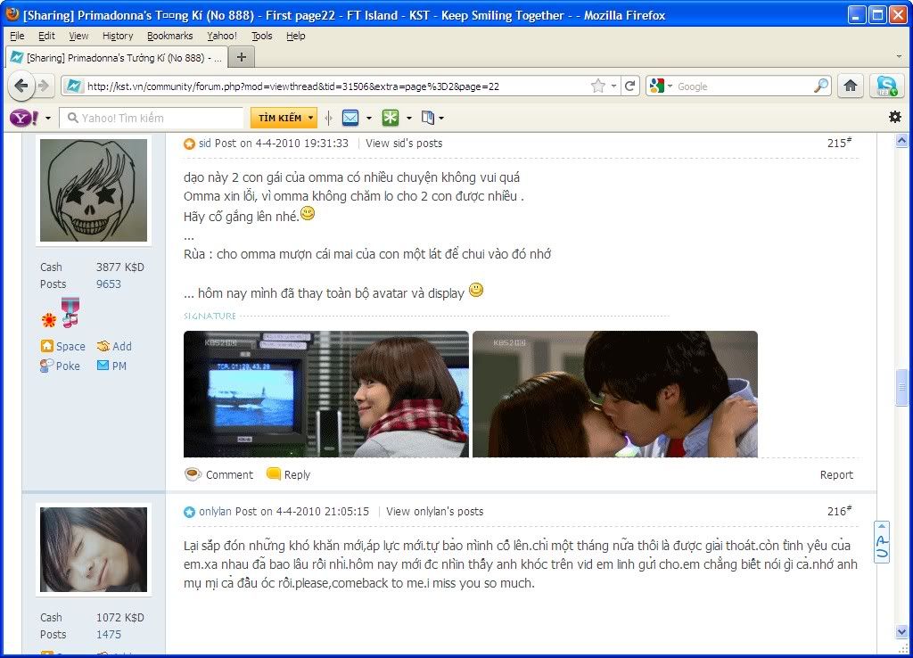This screenshot has width=913, height=658.
Task: Select the Primadonna's Tường Kí tab
Action: click(116, 58)
